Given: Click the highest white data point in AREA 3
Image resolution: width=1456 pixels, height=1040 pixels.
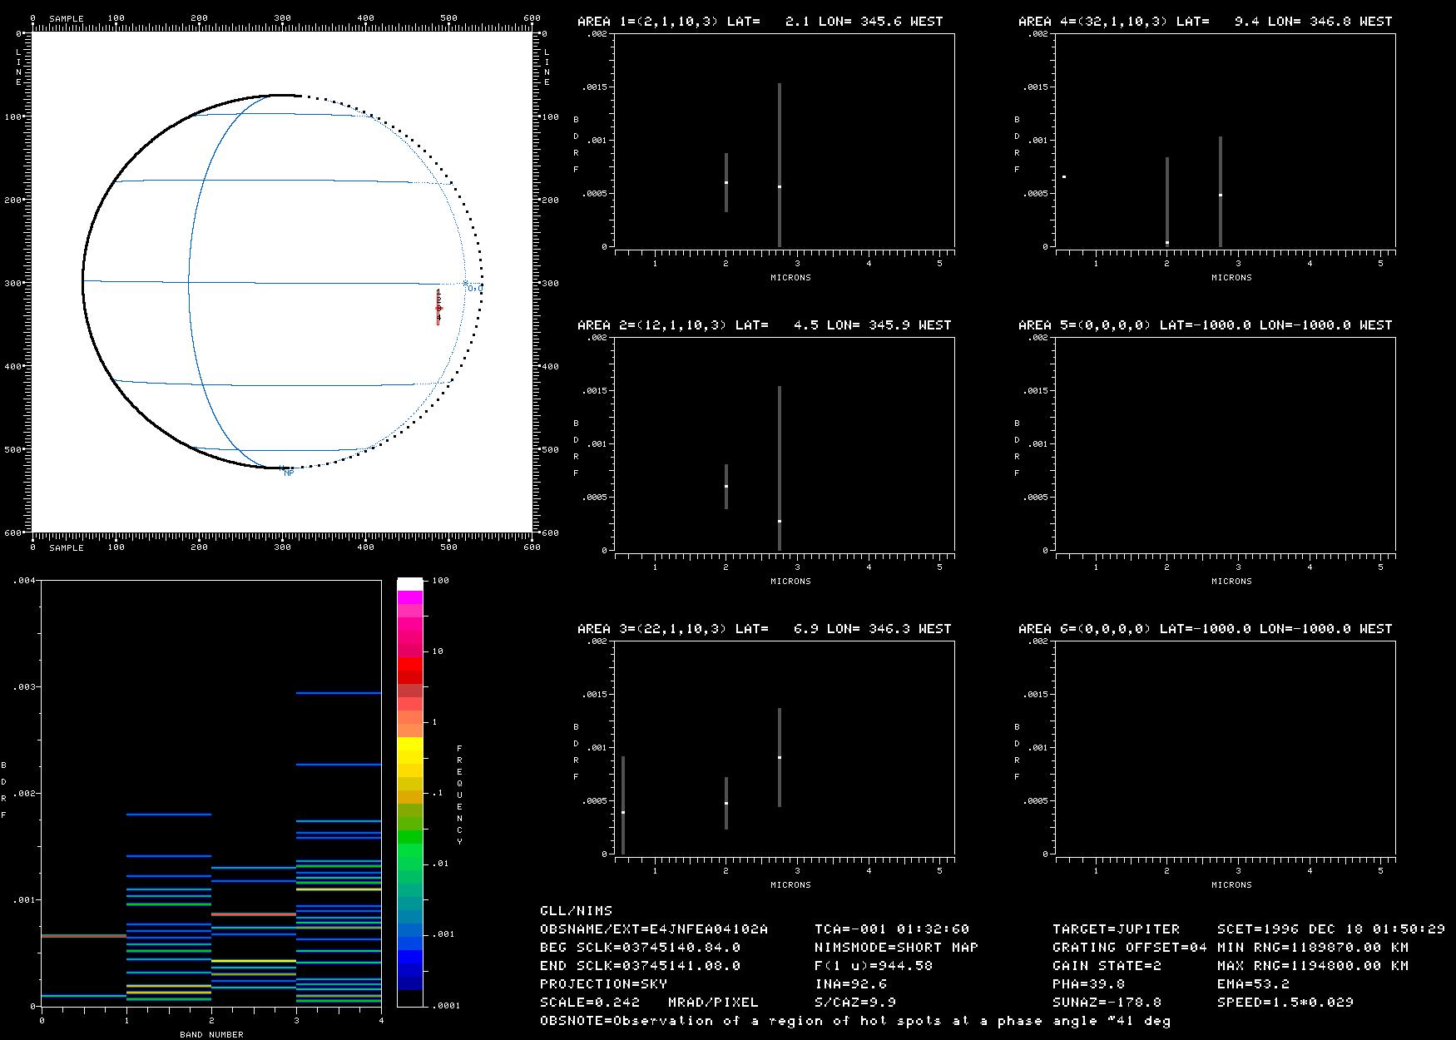Looking at the screenshot, I should click(x=780, y=757).
